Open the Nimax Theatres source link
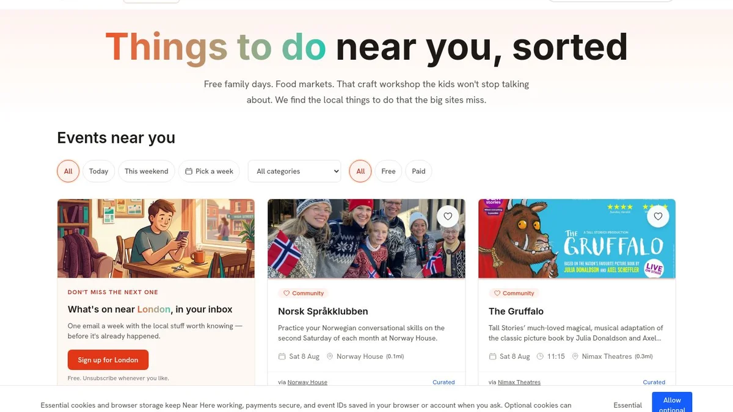The height and width of the screenshot is (412, 733). [519, 382]
